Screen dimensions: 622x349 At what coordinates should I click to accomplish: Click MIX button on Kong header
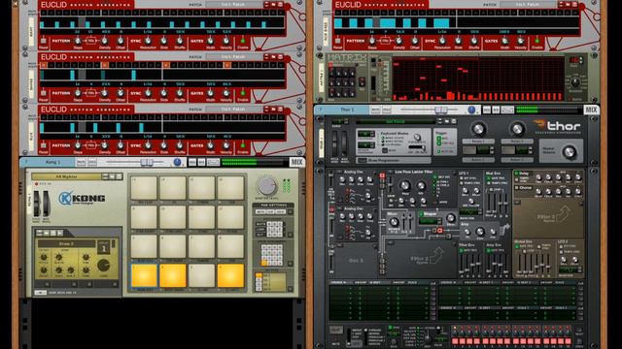click(296, 162)
